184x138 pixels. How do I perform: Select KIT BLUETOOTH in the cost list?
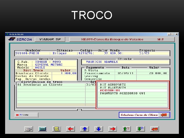[132, 88]
